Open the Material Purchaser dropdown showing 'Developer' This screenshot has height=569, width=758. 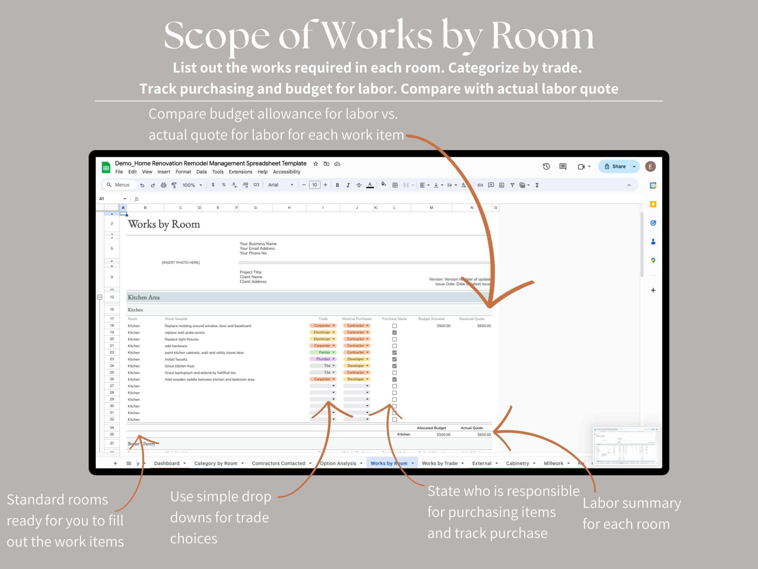pos(357,359)
